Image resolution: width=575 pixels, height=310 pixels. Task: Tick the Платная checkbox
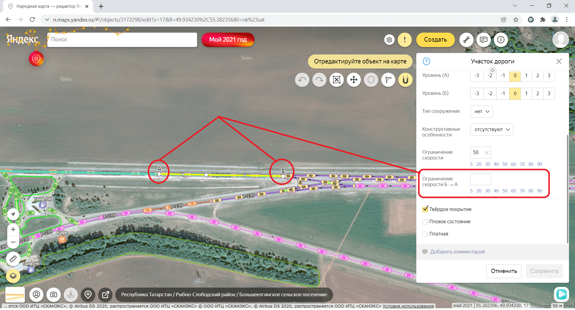click(425, 234)
